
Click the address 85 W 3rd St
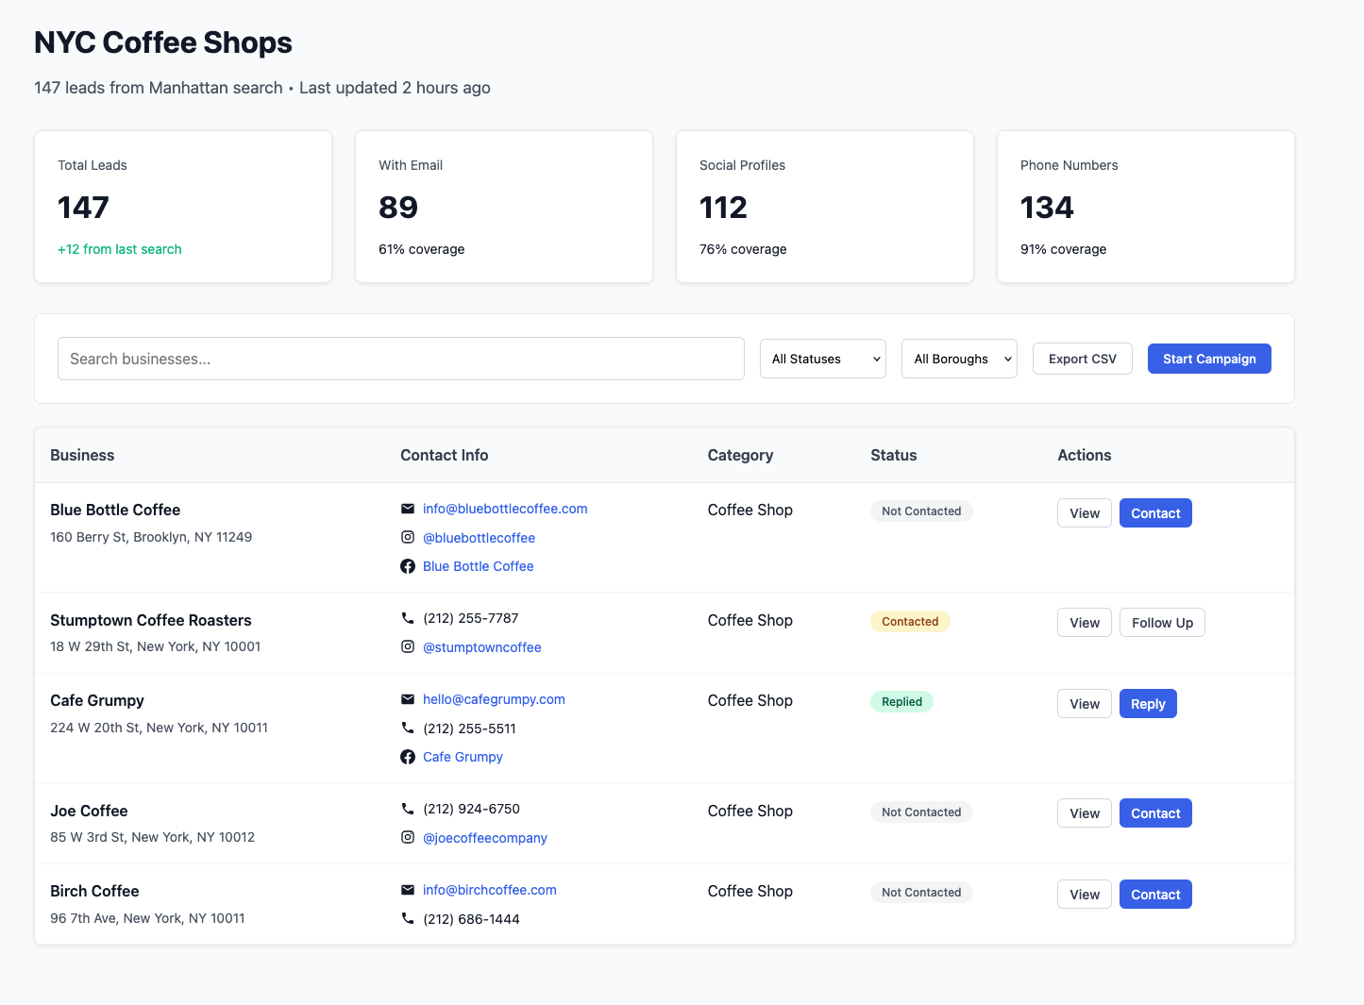(x=153, y=837)
